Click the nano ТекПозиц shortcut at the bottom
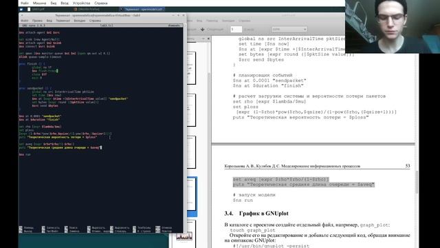Image resolution: width=440 pixels, height=248 pixels. pos(142,228)
